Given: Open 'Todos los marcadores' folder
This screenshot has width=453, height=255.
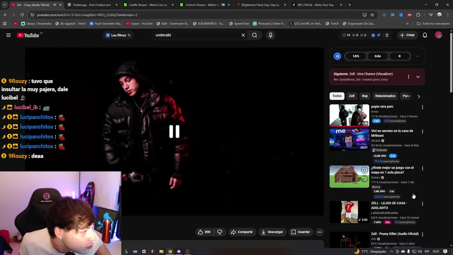Looking at the screenshot, I should click(x=433, y=24).
